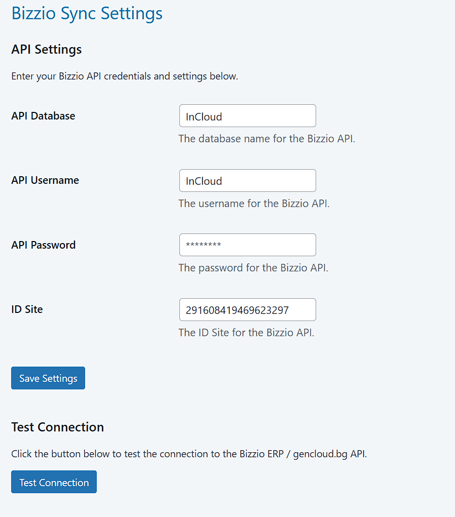Click the Bizzio Sync Settings page title

(x=87, y=13)
